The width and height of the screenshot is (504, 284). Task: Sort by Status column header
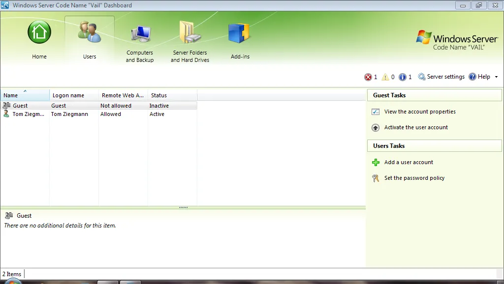click(172, 95)
